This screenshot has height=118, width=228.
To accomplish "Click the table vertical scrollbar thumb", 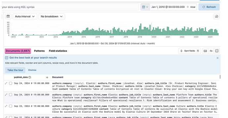I will pyautogui.click(x=220, y=77).
